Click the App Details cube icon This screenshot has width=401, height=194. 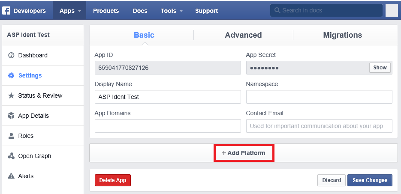pos(11,116)
